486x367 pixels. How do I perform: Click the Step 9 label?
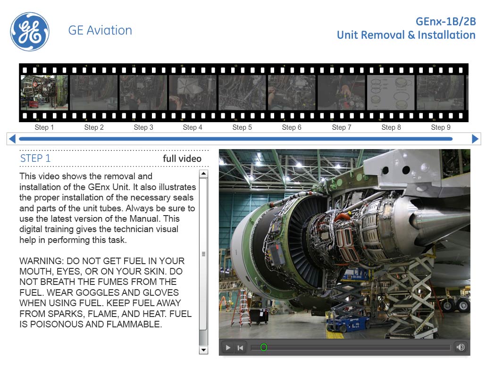pos(441,127)
